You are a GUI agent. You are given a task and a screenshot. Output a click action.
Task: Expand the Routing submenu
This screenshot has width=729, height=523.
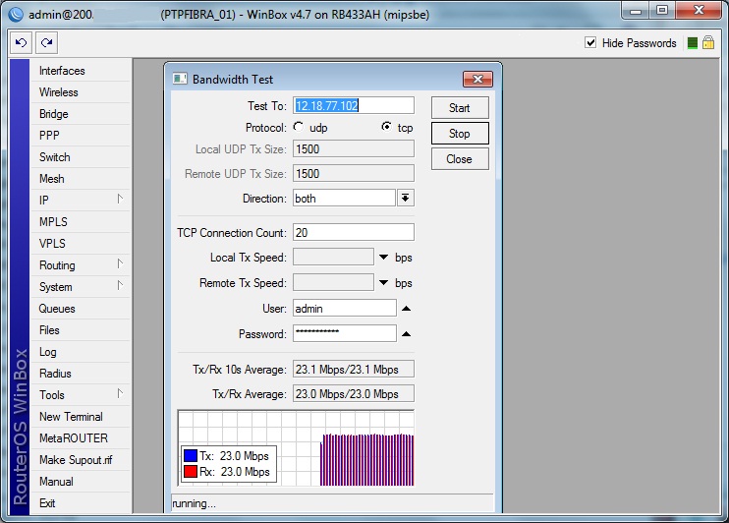pos(120,264)
